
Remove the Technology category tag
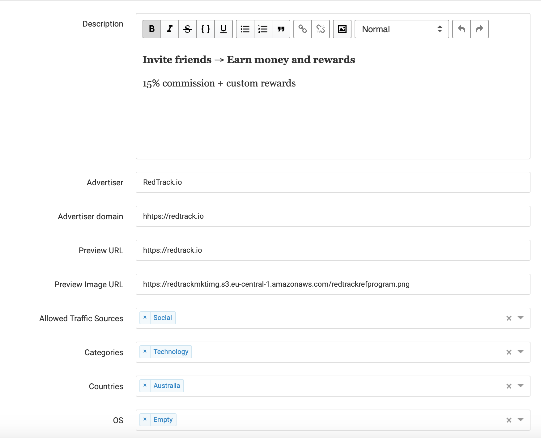click(x=145, y=352)
